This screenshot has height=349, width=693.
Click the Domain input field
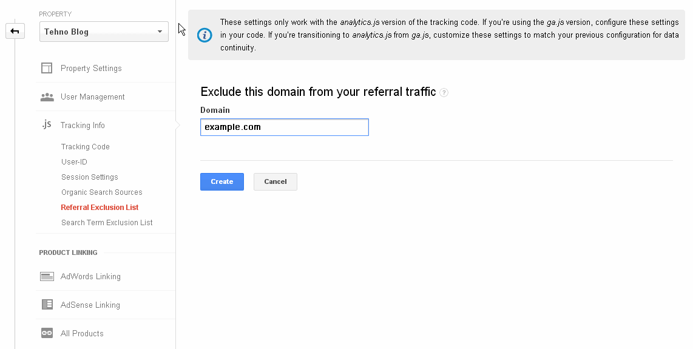[x=284, y=127]
